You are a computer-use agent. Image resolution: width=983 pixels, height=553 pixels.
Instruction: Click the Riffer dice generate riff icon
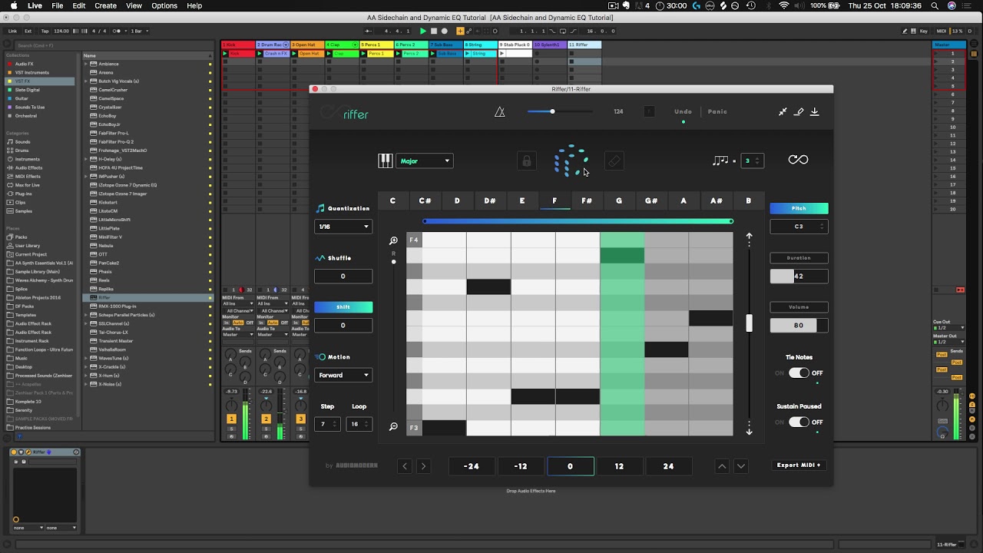pos(570,161)
